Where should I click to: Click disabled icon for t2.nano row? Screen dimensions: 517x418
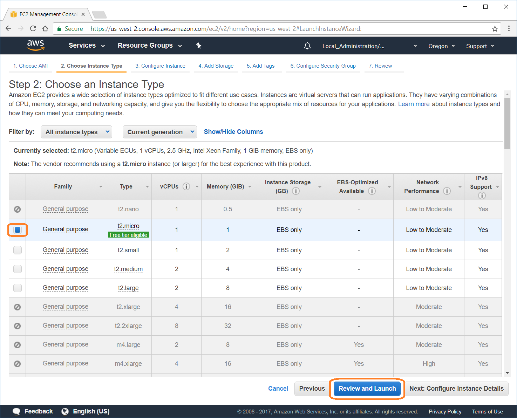click(x=17, y=209)
